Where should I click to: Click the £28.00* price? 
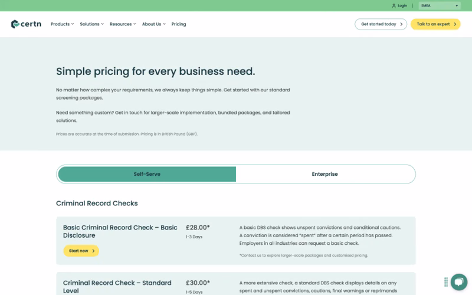tap(198, 228)
